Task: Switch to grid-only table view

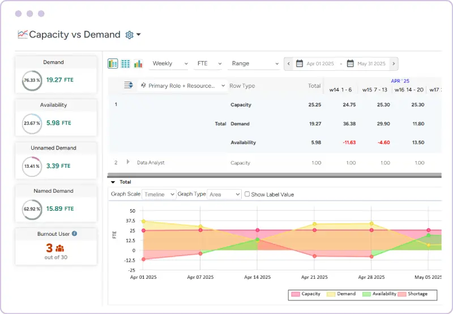Action: click(x=125, y=63)
